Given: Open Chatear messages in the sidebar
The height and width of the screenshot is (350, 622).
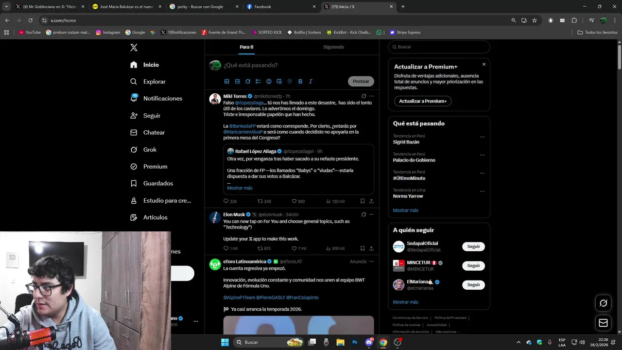Looking at the screenshot, I should [x=148, y=132].
